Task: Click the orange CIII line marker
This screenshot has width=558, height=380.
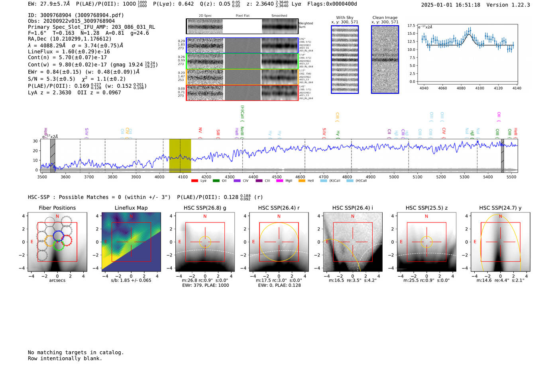Action: (x=337, y=117)
